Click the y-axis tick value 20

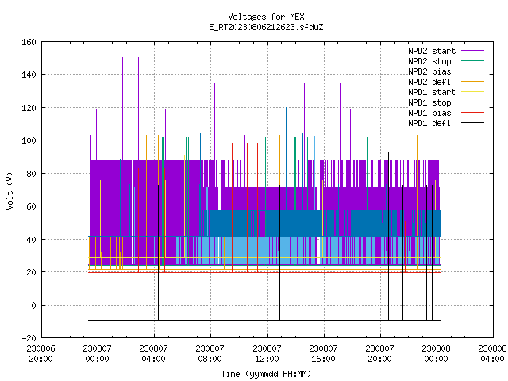(31, 272)
